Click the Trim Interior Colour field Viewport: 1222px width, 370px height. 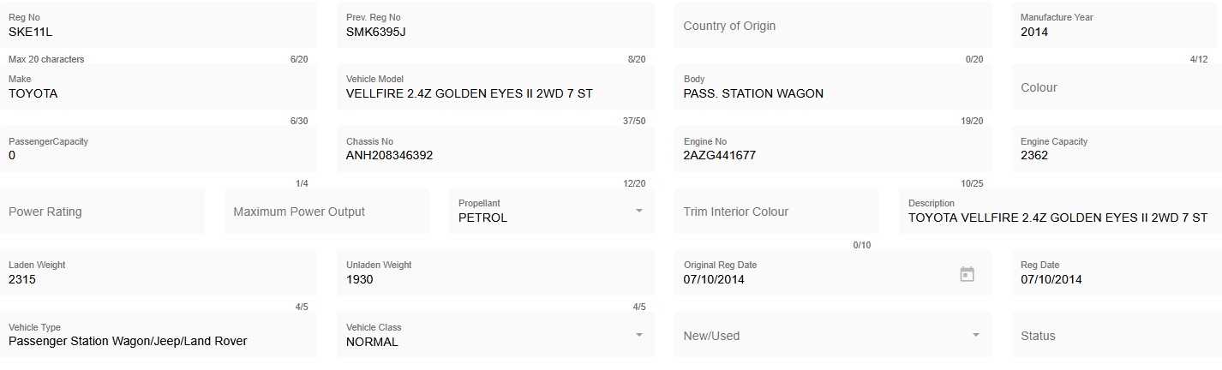776,212
